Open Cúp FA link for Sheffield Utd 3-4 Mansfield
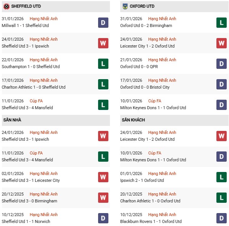The height and width of the screenshot is (226, 229). pyautogui.click(x=36, y=101)
